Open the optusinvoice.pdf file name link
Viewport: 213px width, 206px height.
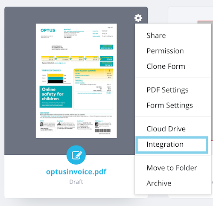click(x=76, y=171)
